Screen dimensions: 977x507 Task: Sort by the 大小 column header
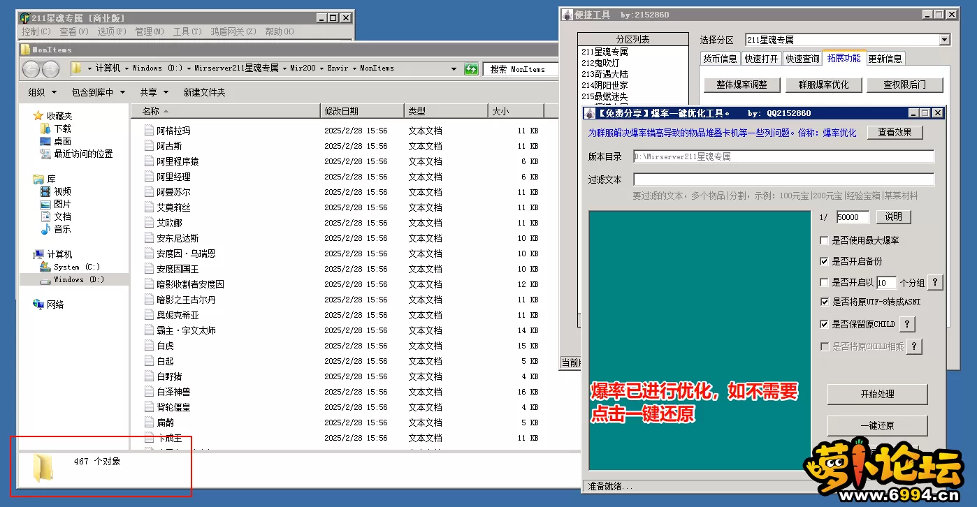pos(516,111)
